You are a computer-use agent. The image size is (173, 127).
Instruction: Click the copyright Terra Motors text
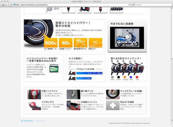pyautogui.click(x=129, y=123)
